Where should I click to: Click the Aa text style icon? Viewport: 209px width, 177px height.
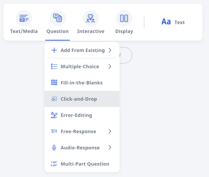(x=166, y=22)
